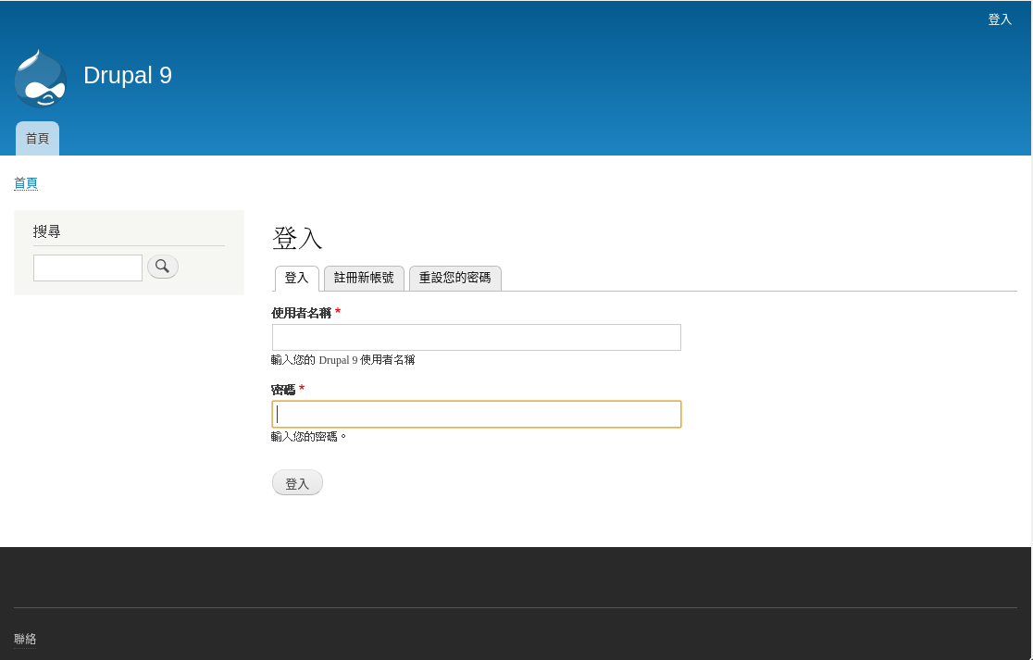Click the red asterisk beside 使用者名稱
The height and width of the screenshot is (660, 1033).
click(337, 312)
